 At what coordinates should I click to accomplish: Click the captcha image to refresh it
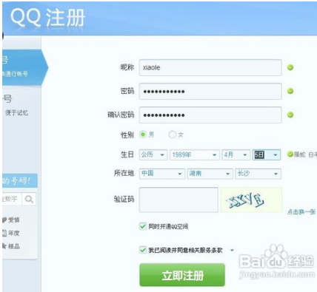pos(251,200)
